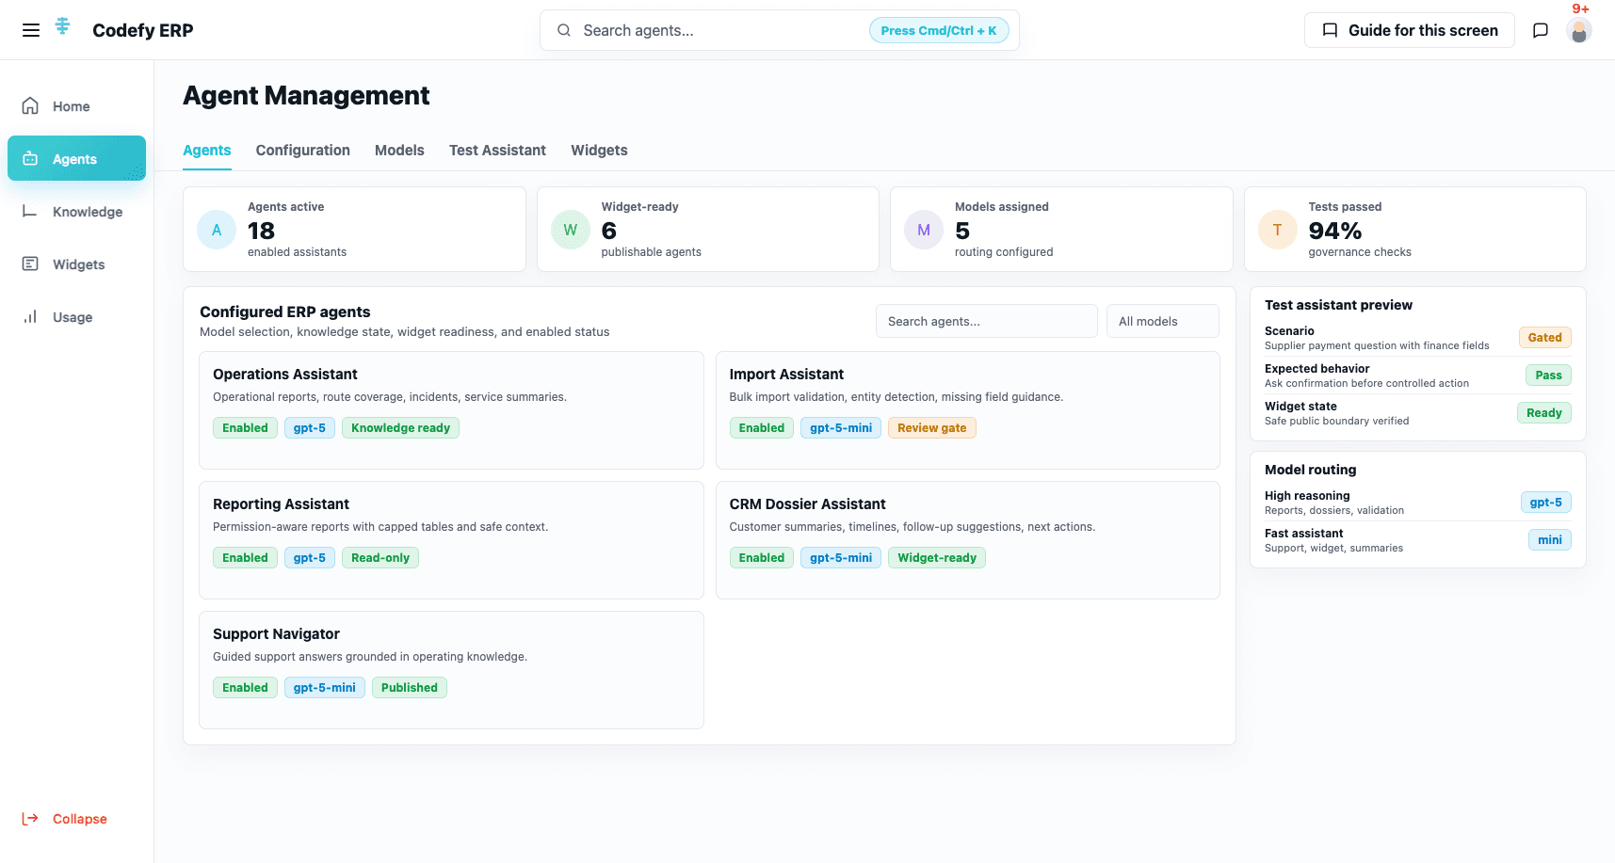Switch to the Configuration tab
The height and width of the screenshot is (863, 1615).
tap(303, 151)
